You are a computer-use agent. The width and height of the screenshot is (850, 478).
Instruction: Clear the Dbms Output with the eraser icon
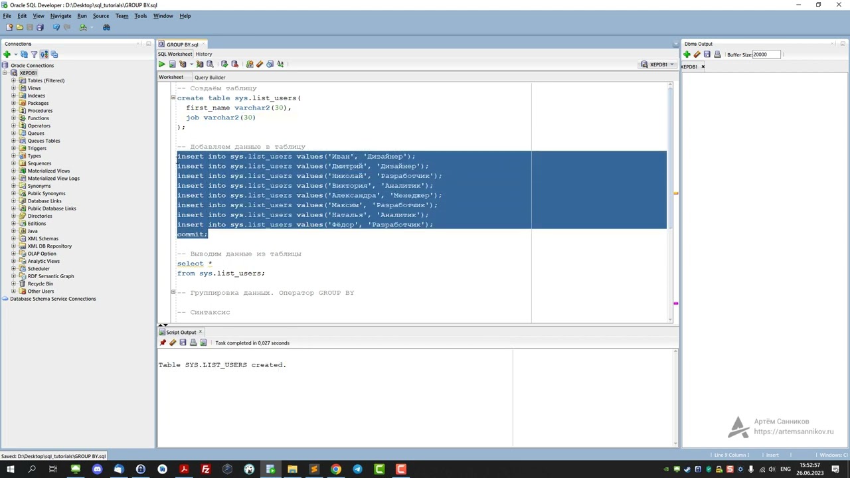pyautogui.click(x=697, y=54)
